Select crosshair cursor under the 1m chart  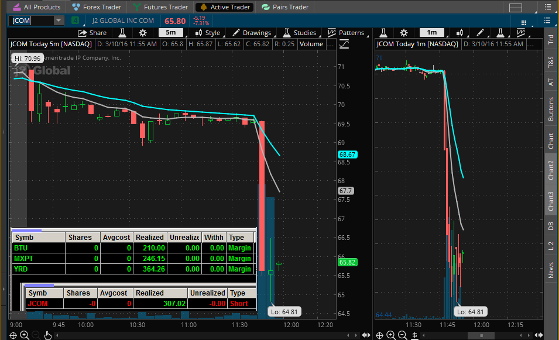(380, 335)
